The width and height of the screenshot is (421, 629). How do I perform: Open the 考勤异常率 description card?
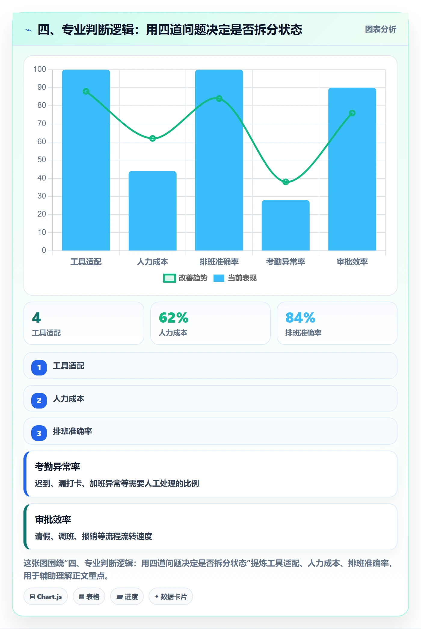pyautogui.click(x=210, y=474)
